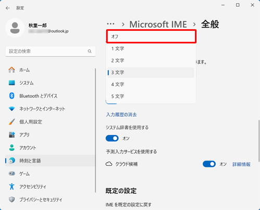Open 個人用設定 category
260x210 pixels.
pyautogui.click(x=50, y=122)
